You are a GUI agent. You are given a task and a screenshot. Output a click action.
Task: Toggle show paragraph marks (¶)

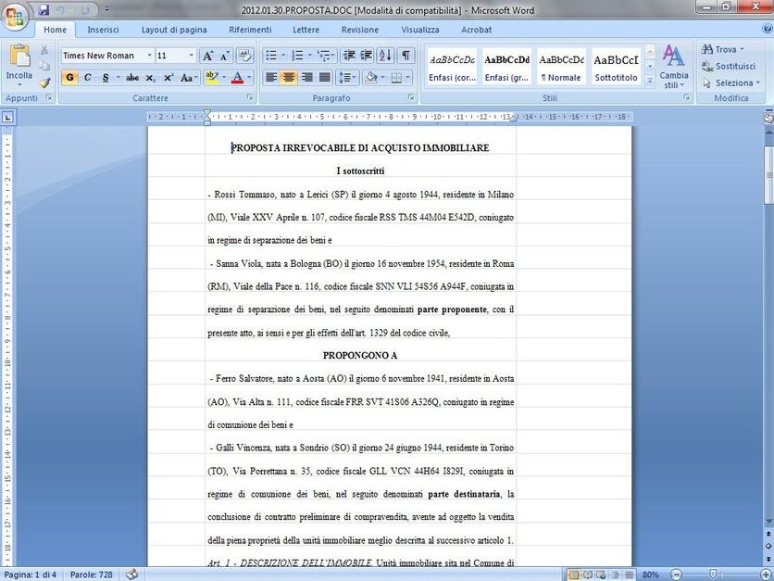pos(406,56)
